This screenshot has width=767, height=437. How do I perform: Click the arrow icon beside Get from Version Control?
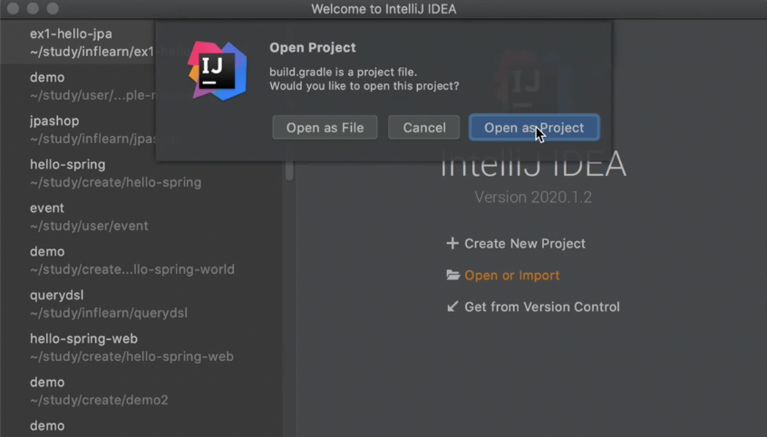pos(452,306)
